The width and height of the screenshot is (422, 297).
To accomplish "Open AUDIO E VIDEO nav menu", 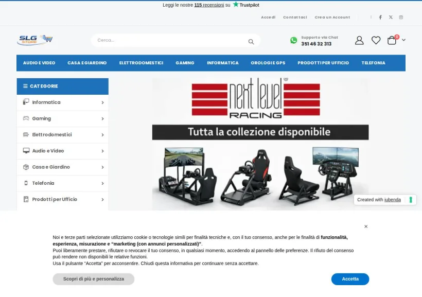I will pos(39,63).
